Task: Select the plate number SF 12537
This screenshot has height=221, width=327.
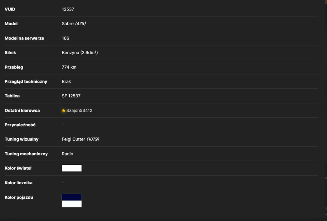Action: click(x=71, y=96)
